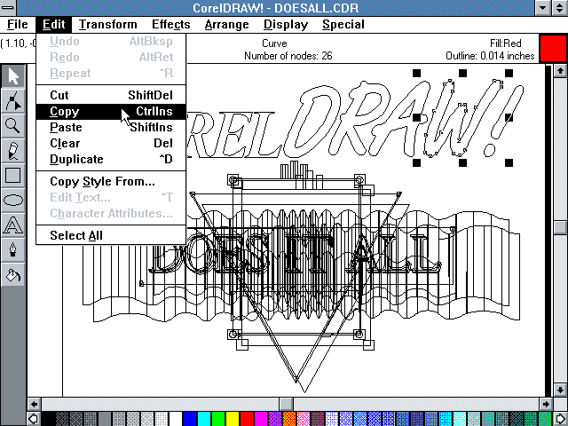Open the Transform menu
Image resolution: width=568 pixels, height=426 pixels.
pyautogui.click(x=108, y=25)
